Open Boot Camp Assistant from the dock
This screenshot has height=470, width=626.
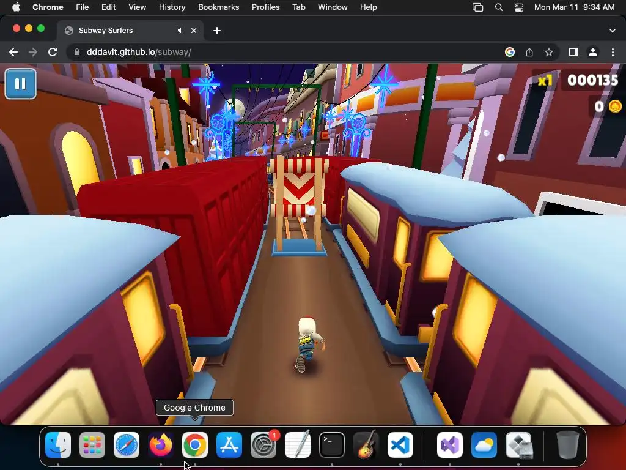point(518,445)
